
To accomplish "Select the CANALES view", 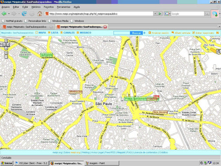I will 68,33.
